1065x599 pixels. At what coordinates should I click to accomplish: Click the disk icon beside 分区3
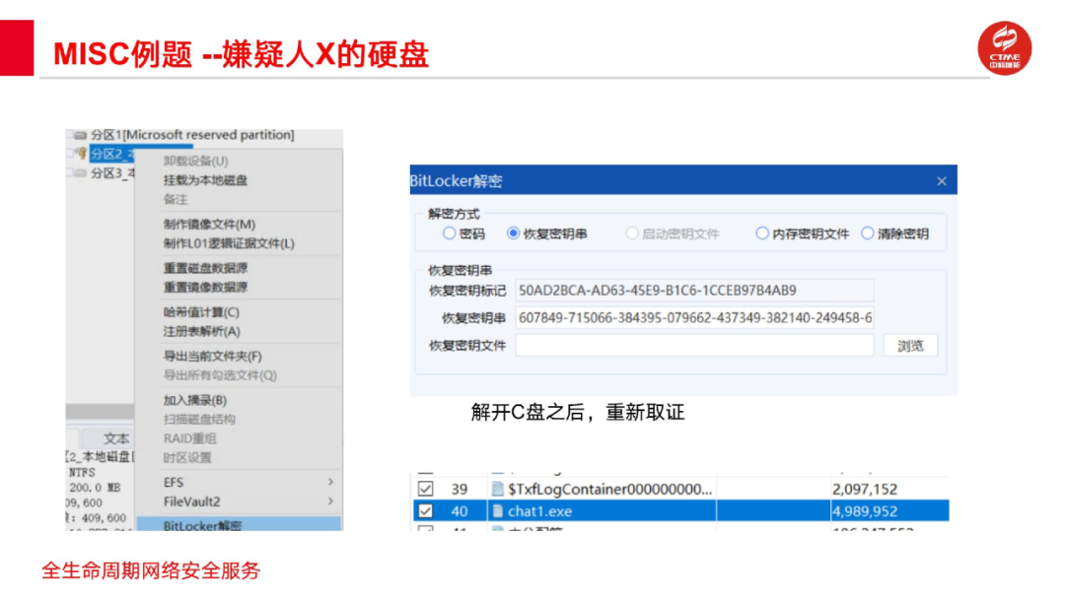pos(80,173)
